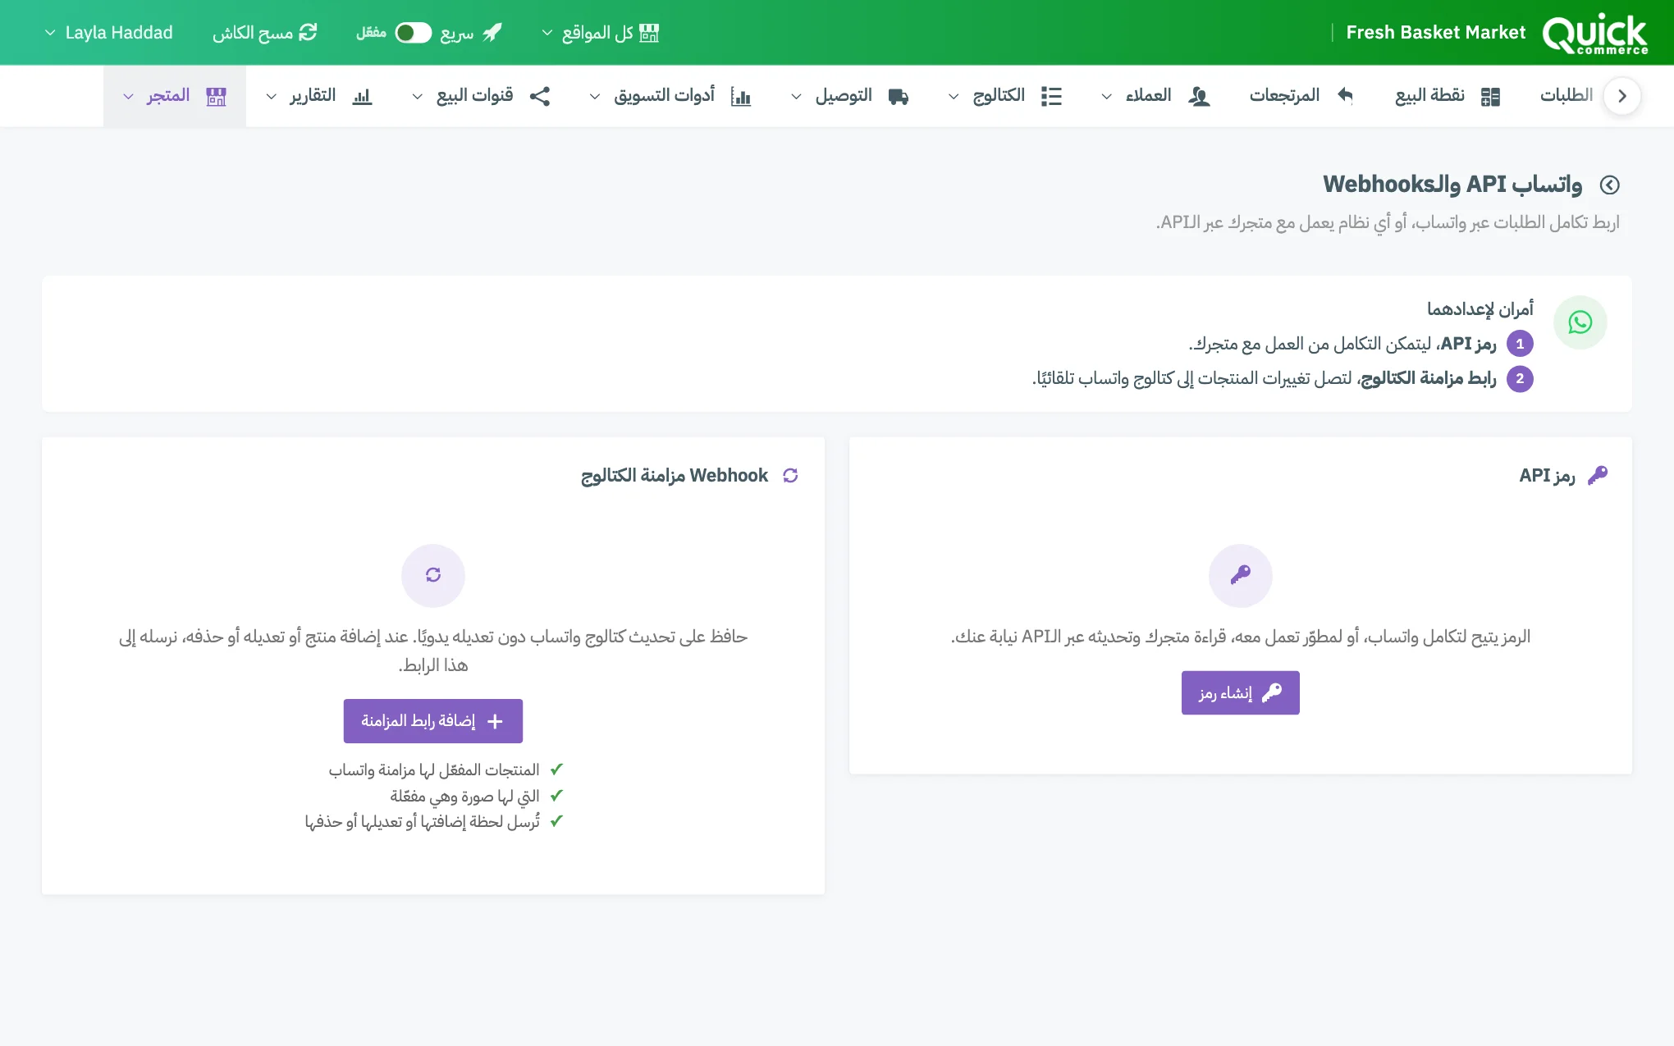1674x1046 pixels.
Task: Click the returns arrow icon
Action: click(1345, 95)
